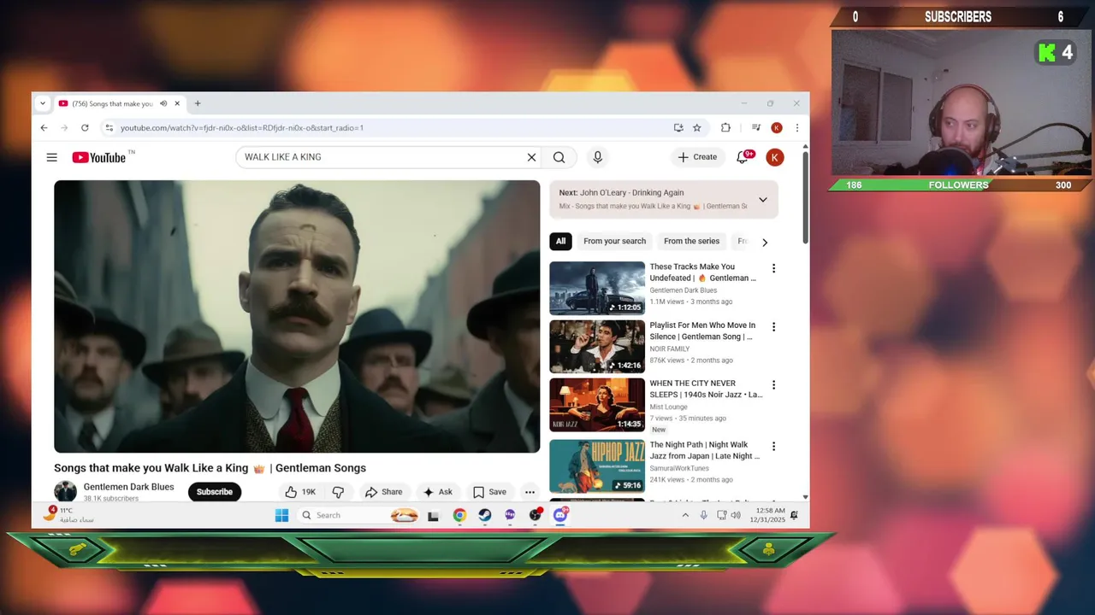Show more filter chips with right arrow

(765, 242)
